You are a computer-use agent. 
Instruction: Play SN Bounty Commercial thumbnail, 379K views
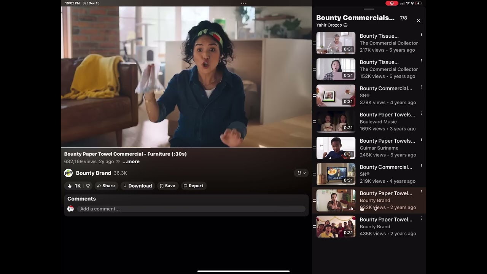[x=336, y=96]
